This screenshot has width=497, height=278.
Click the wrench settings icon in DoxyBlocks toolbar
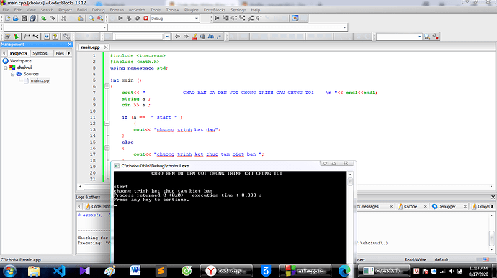click(66, 37)
